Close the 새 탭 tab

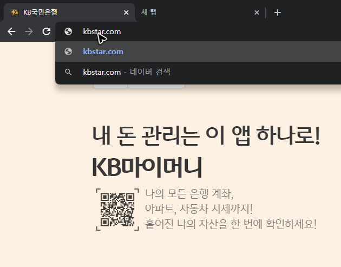tap(257, 12)
